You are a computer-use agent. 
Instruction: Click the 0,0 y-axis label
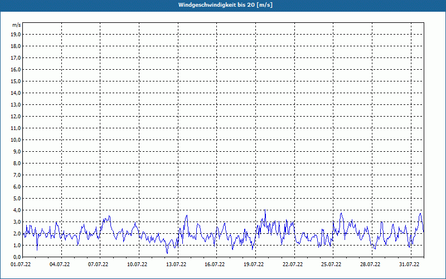16,257
